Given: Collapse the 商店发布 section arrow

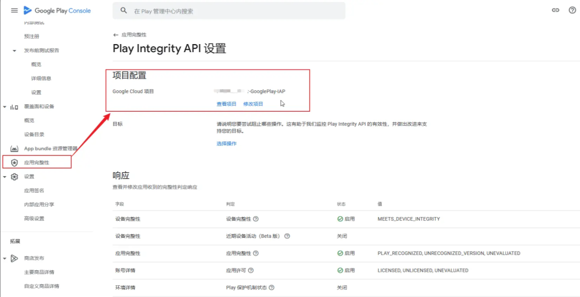Looking at the screenshot, I should (x=5, y=258).
